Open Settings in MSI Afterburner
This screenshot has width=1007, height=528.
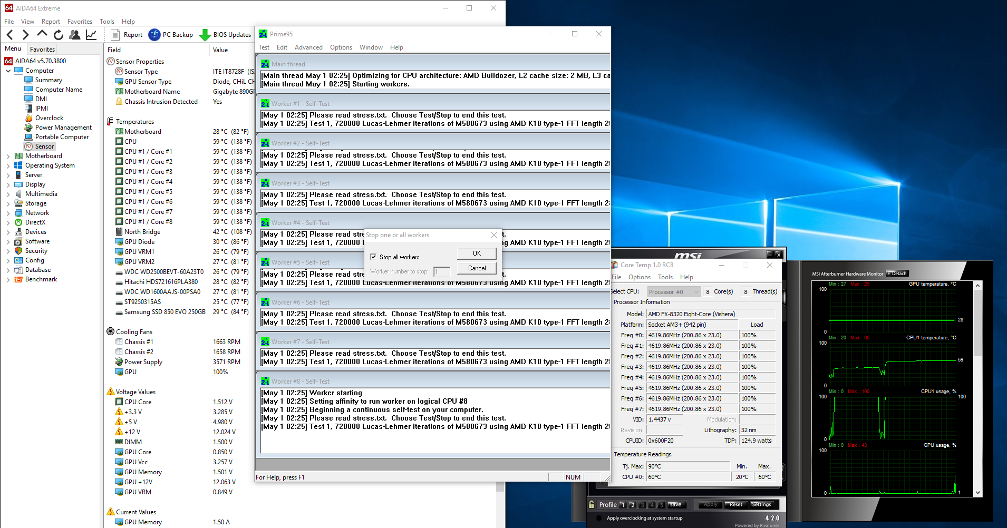click(x=761, y=504)
